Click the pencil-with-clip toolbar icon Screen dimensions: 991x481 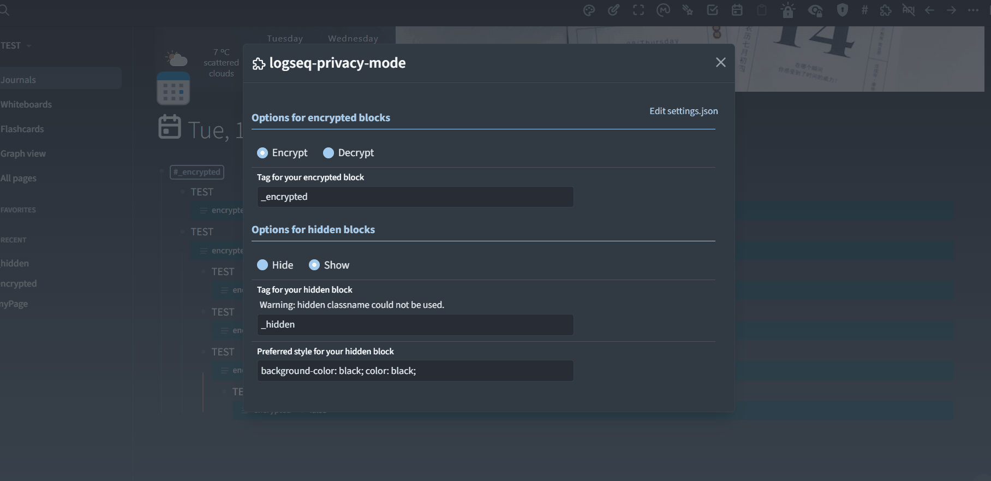(x=613, y=10)
